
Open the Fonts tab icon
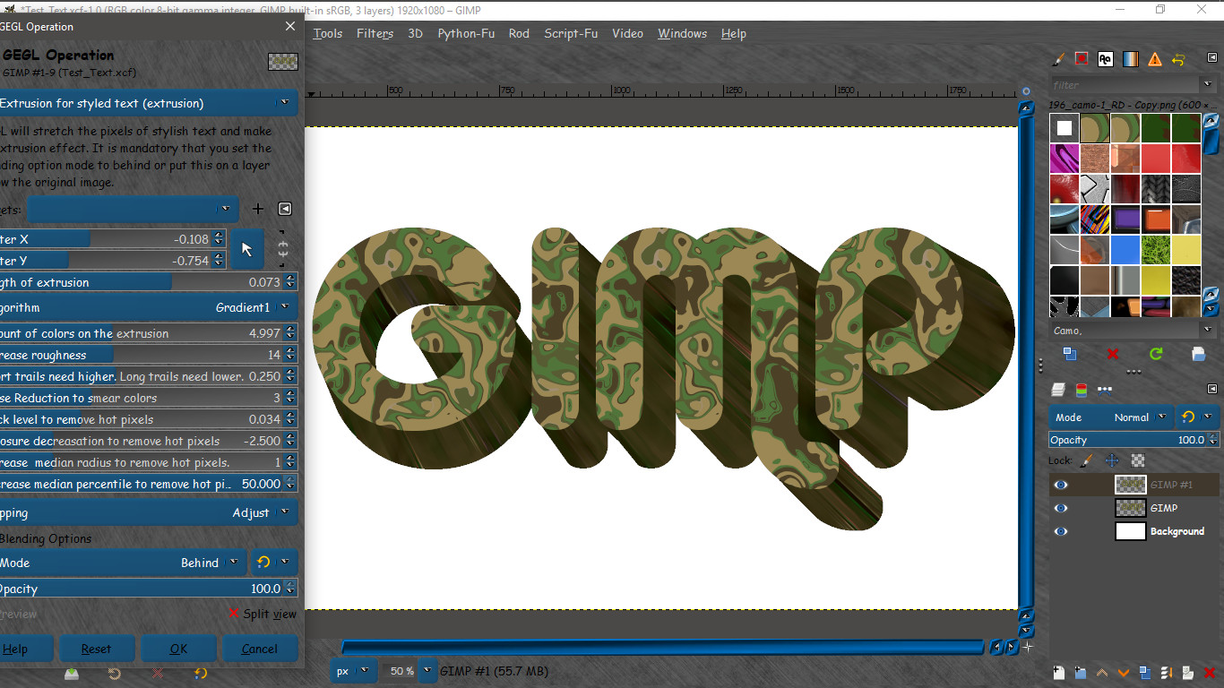(x=1106, y=59)
